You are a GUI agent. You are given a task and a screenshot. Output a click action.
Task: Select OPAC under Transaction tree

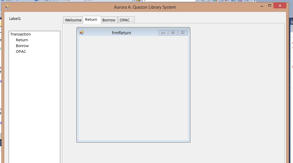click(21, 52)
